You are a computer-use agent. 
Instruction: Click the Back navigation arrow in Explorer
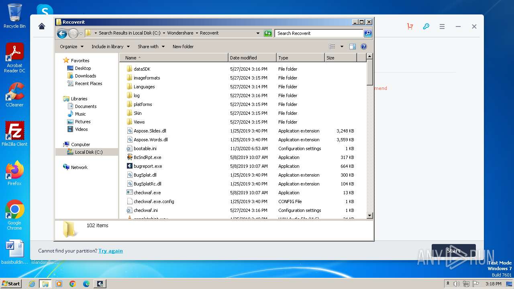[62, 33]
